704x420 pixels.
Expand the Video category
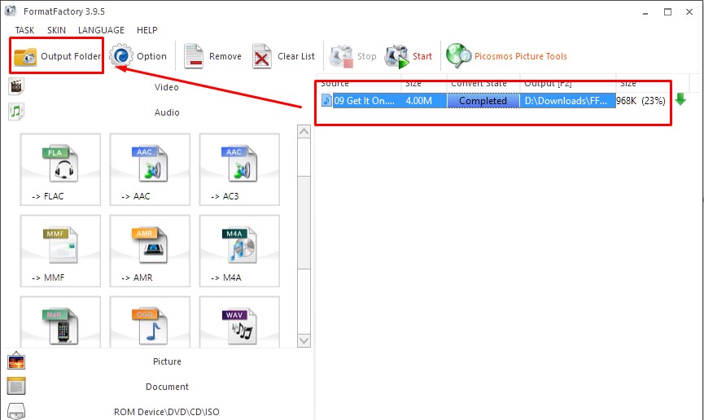pyautogui.click(x=167, y=87)
